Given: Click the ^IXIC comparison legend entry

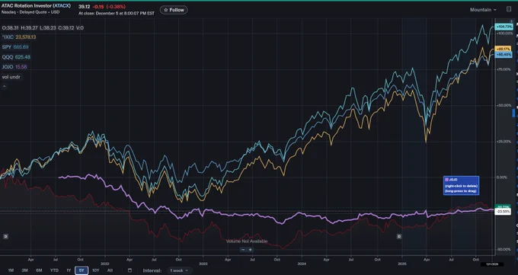Looking at the screenshot, I should pyautogui.click(x=19, y=37).
